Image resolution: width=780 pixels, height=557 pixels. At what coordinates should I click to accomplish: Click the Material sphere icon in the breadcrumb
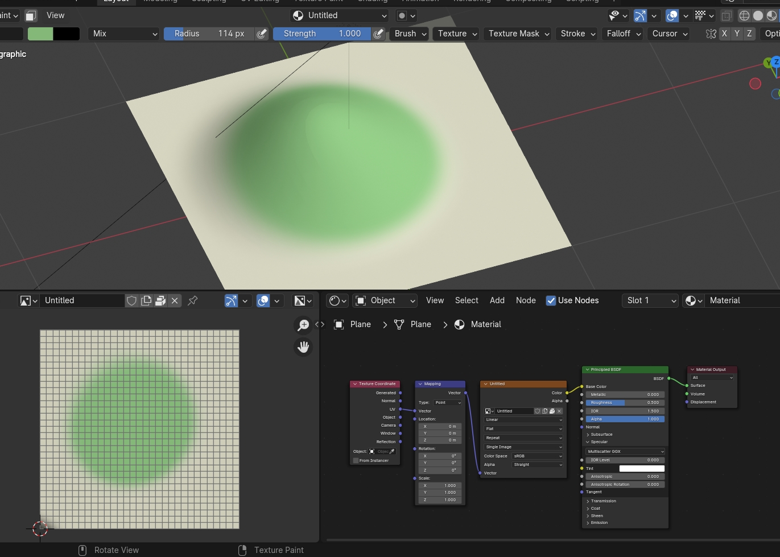(460, 324)
